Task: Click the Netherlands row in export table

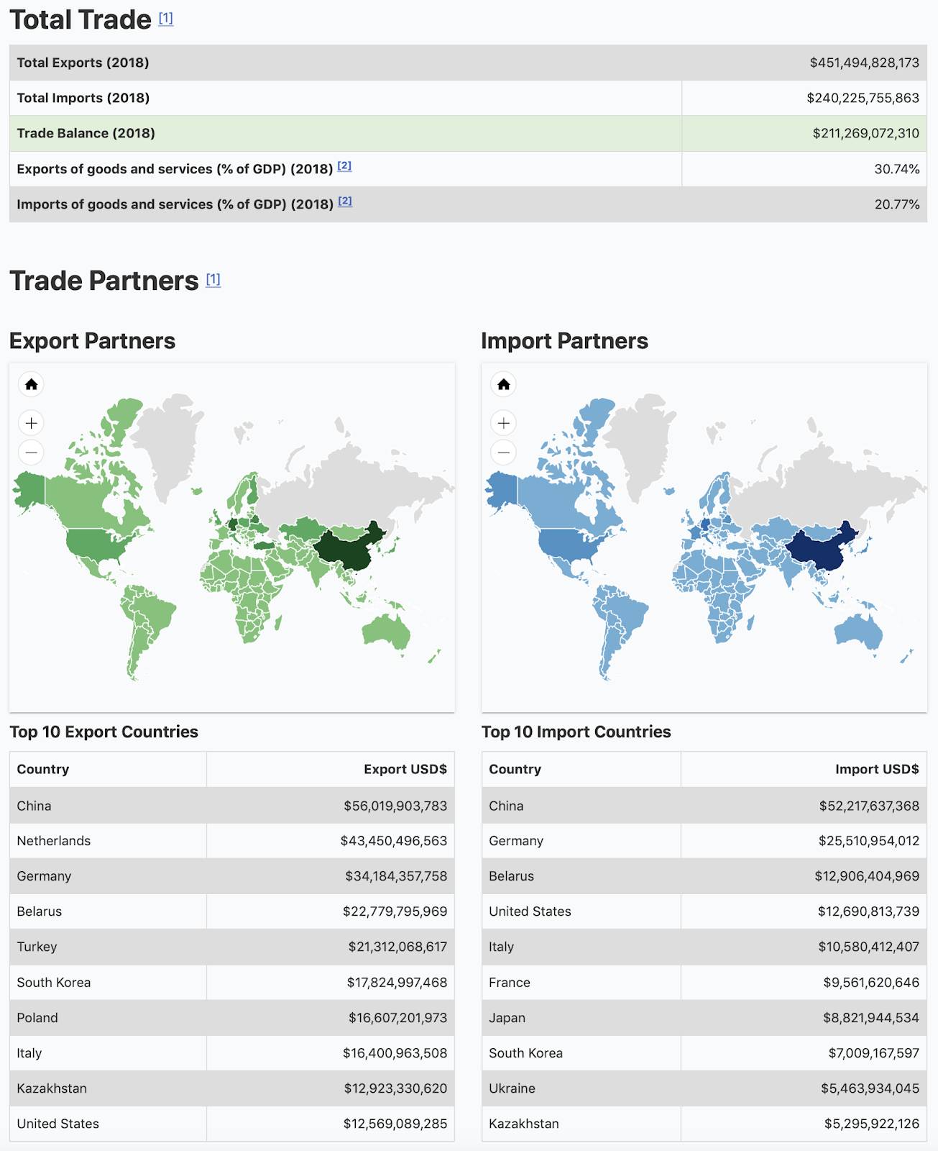Action: (x=231, y=840)
